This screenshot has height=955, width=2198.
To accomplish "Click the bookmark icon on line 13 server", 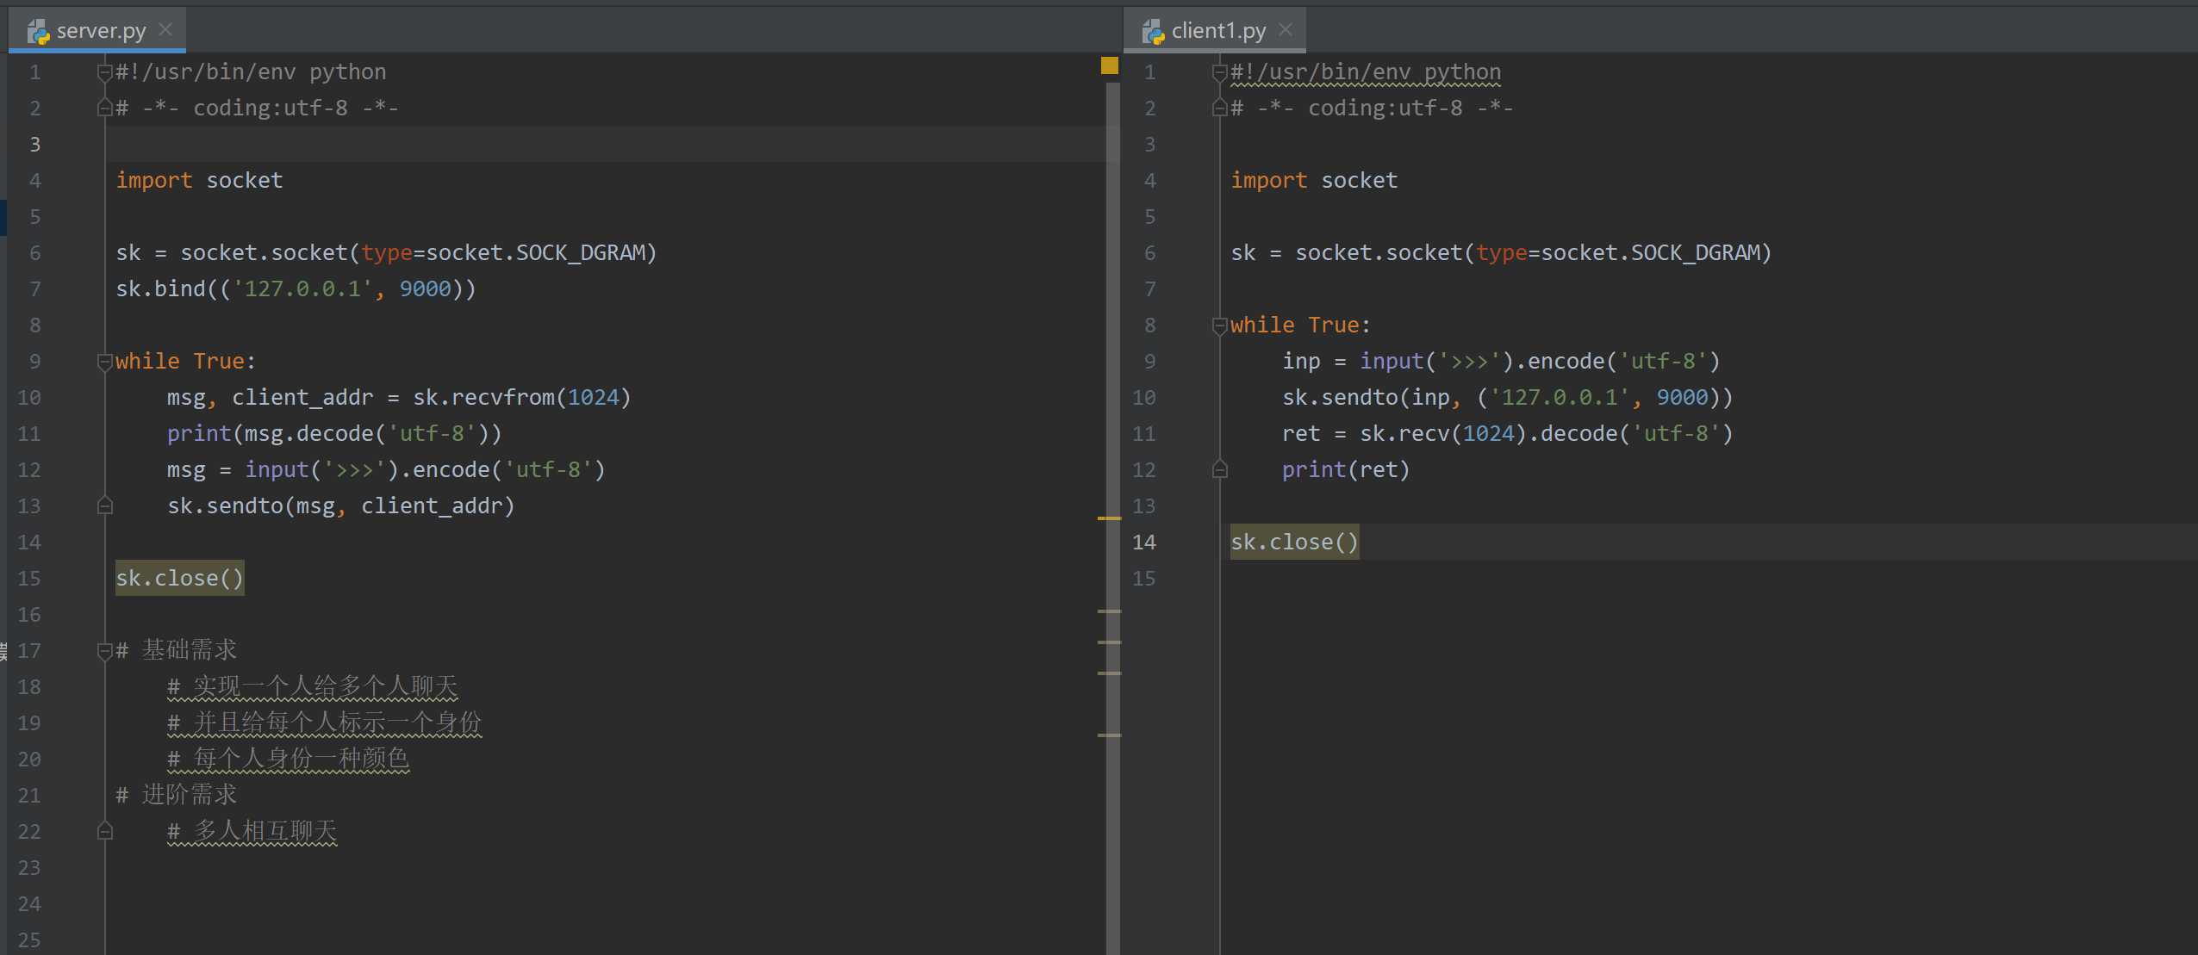I will [105, 504].
